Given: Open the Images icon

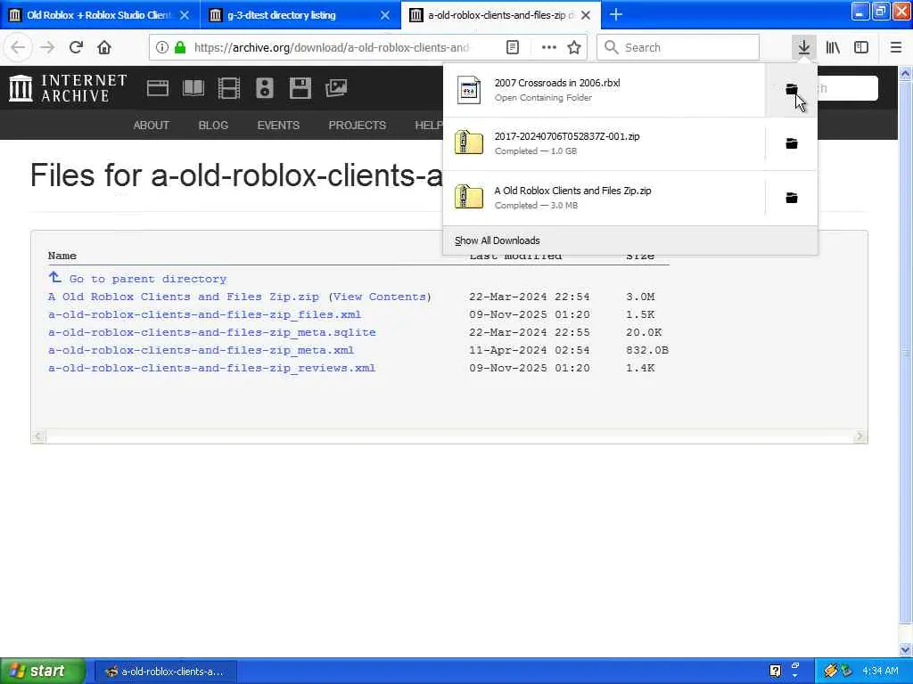Looking at the screenshot, I should tap(336, 88).
